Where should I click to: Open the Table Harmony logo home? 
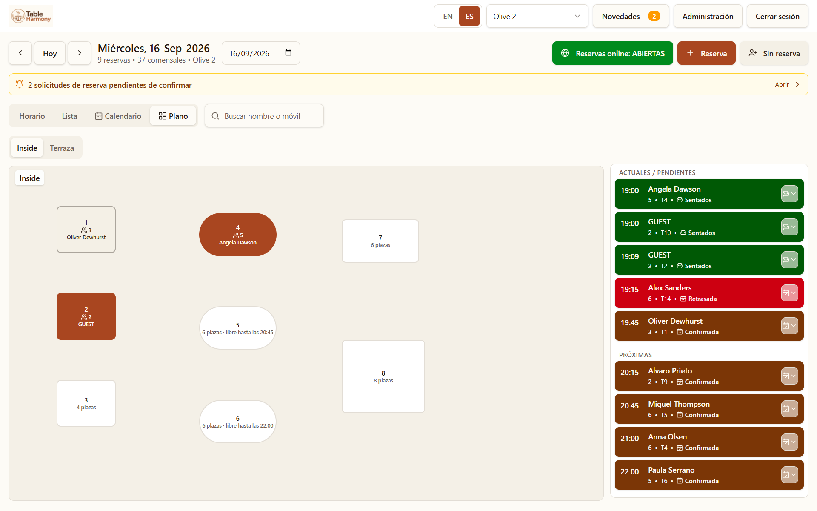(x=31, y=16)
